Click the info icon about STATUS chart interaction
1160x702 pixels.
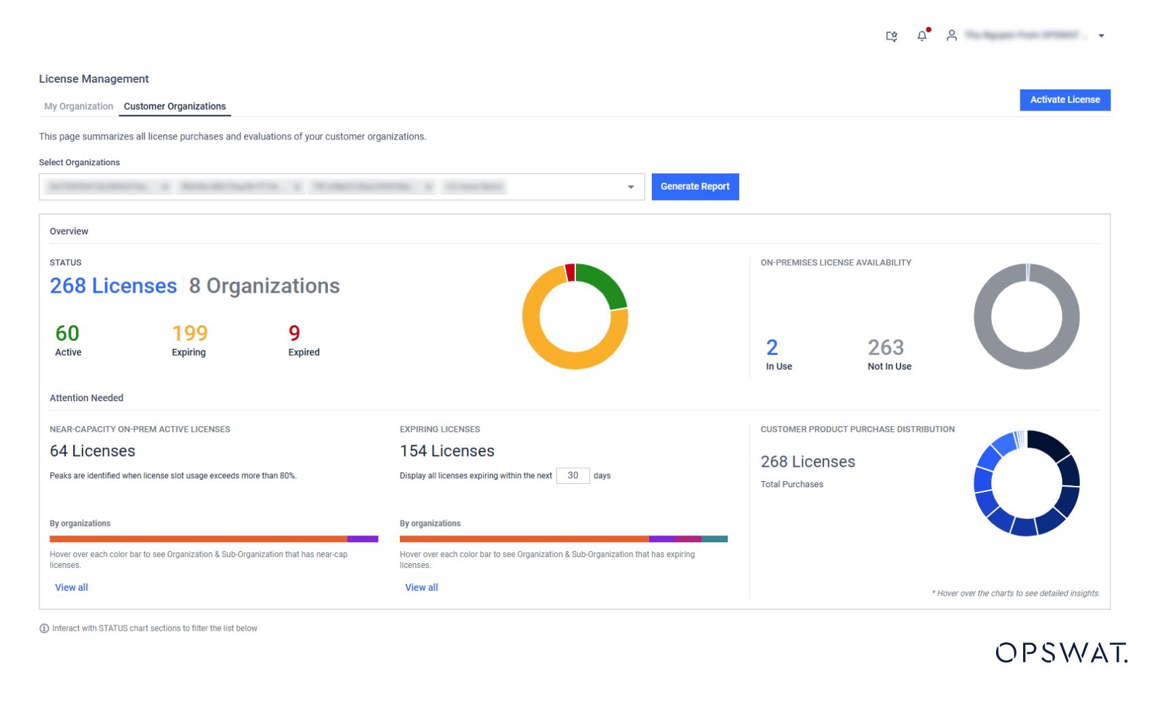[44, 628]
